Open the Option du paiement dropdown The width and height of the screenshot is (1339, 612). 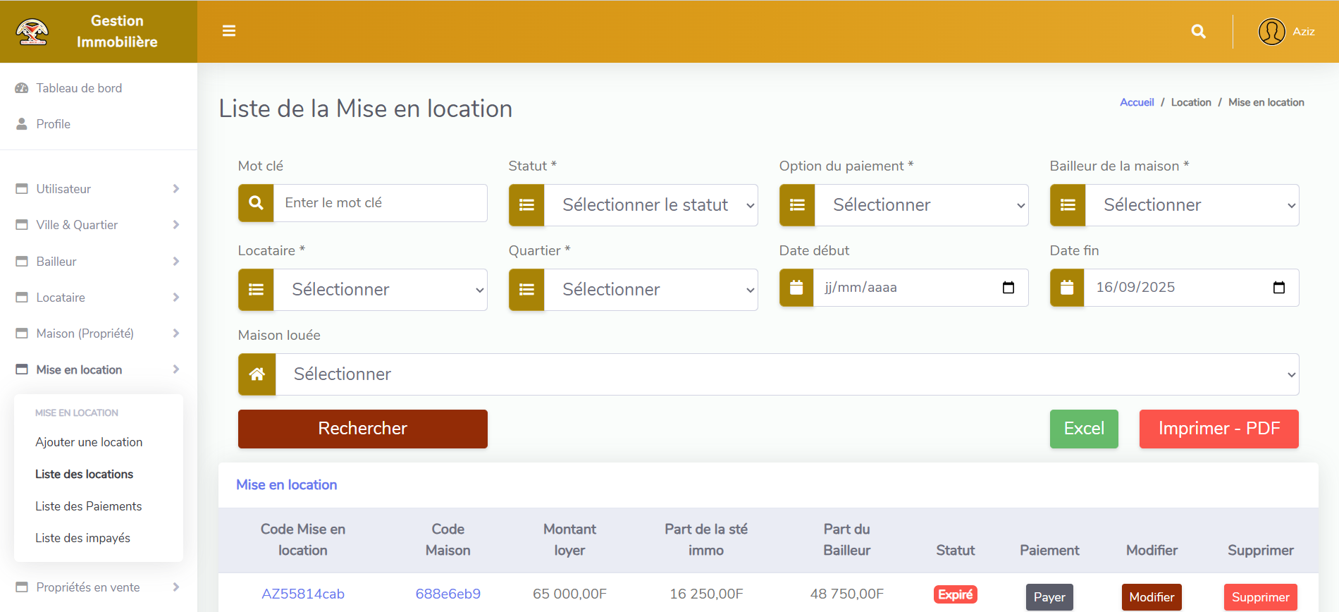(x=920, y=205)
